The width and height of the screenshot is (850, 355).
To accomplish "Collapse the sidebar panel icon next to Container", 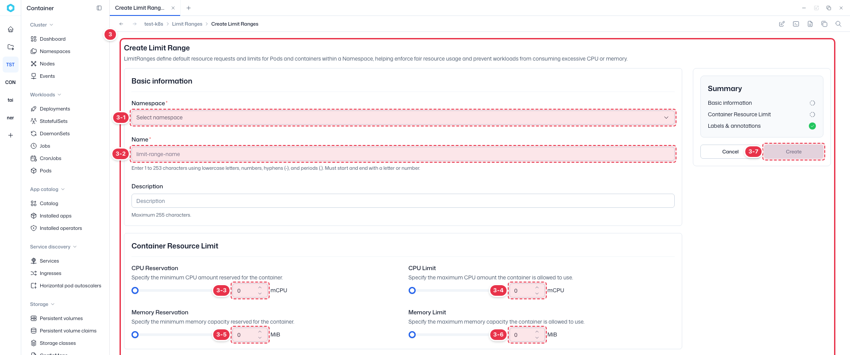I will (99, 8).
